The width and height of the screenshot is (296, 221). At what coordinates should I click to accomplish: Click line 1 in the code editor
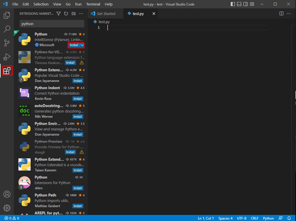188,28
